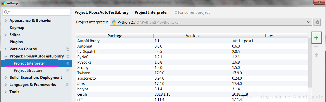Open the Project Interpreter dropdown
Viewport: 326px width, 102px height.
[211, 22]
